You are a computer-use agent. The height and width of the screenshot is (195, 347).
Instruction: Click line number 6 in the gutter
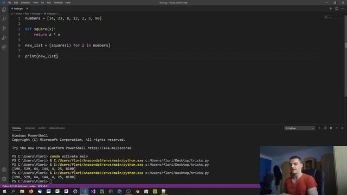point(20,45)
